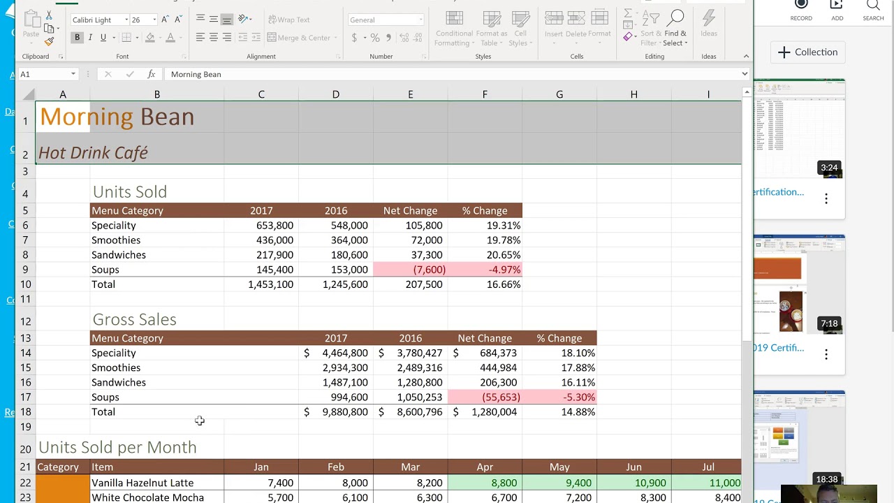Activate the Format Painter brush
894x503 pixels.
[x=49, y=41]
